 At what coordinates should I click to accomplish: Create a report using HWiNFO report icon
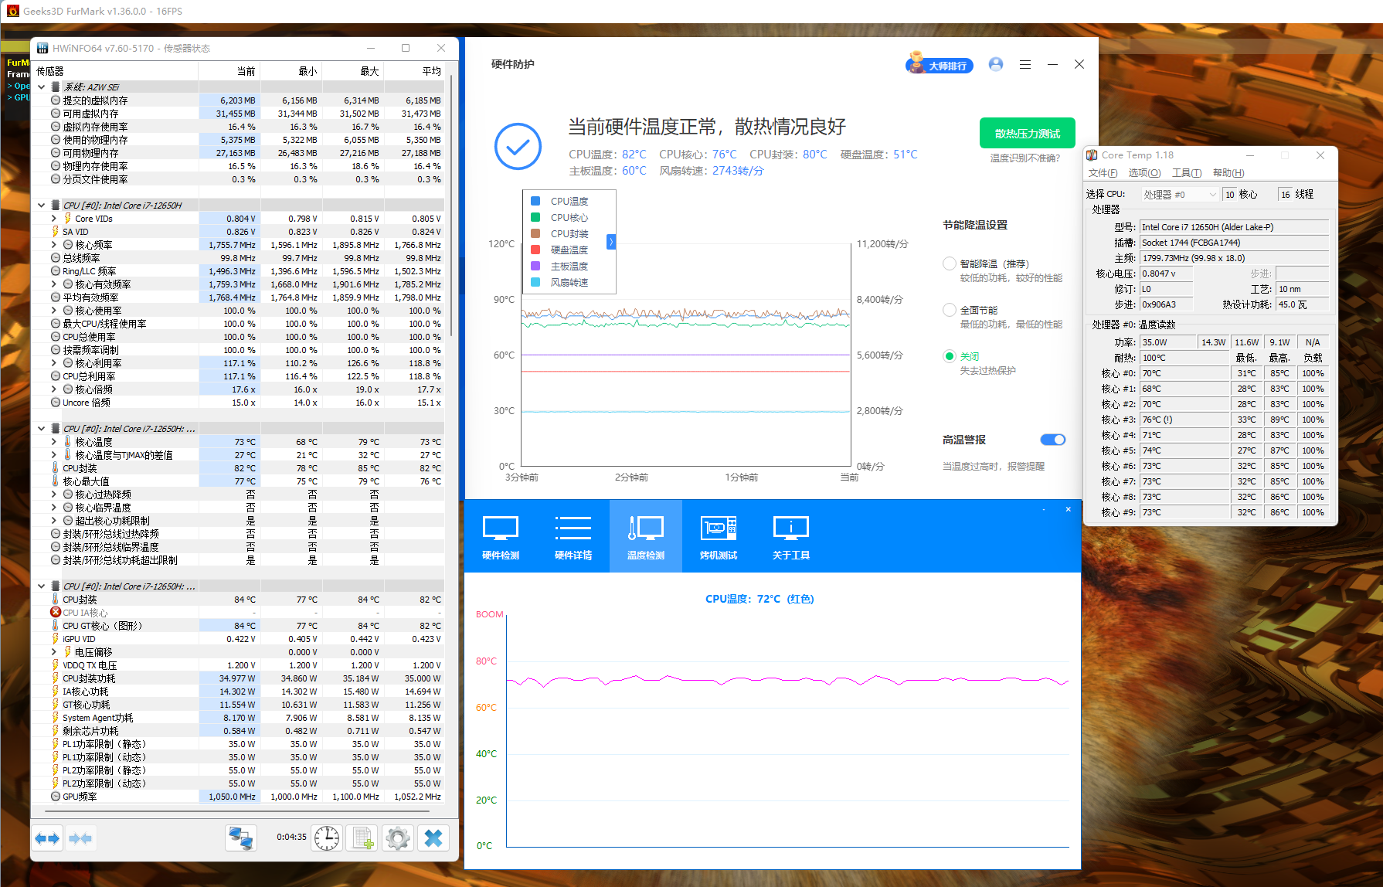[x=362, y=838]
